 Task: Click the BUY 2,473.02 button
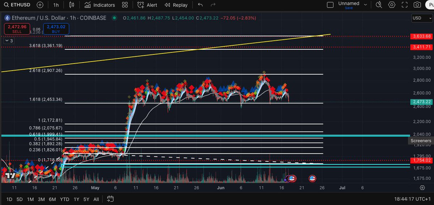(56, 29)
